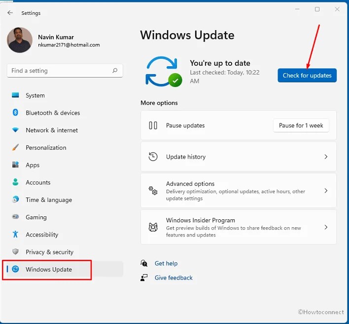Click the large update status sync icon
The height and width of the screenshot is (324, 349).
(x=164, y=72)
